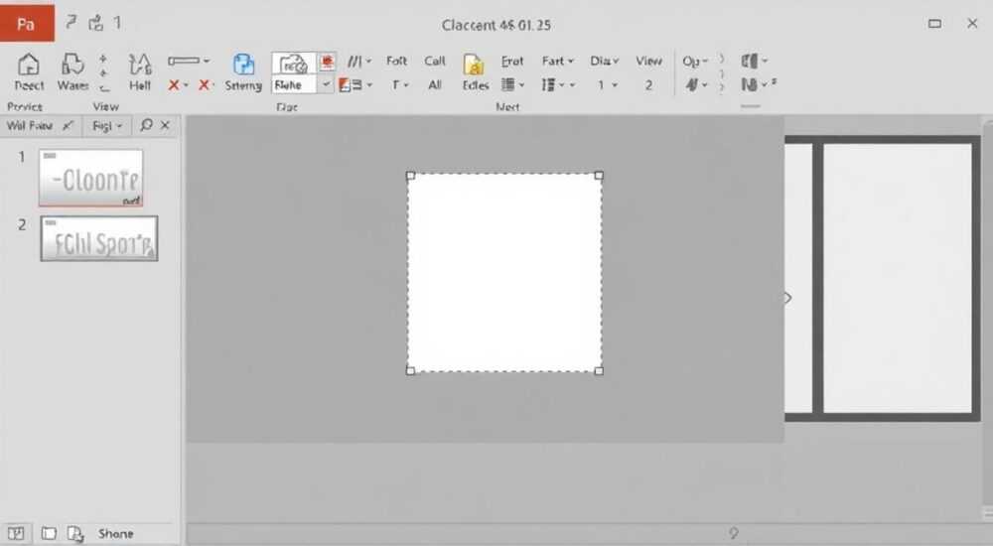The height and width of the screenshot is (546, 993).
Task: Click the "Hell" ribbon icon
Action: (140, 65)
